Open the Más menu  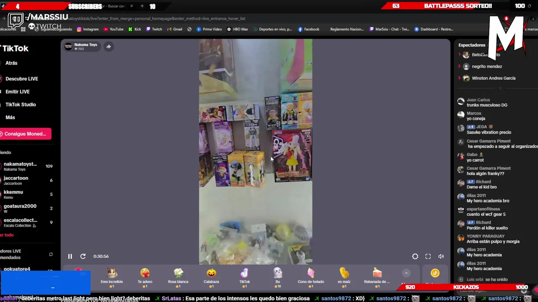click(x=10, y=118)
